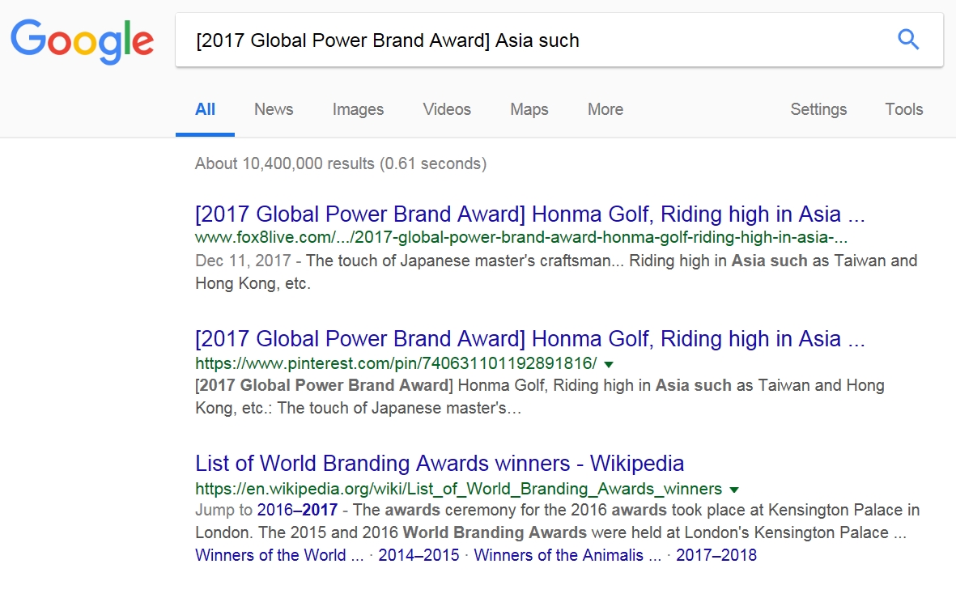956x598 pixels.
Task: Switch to the Images tab
Action: [x=358, y=109]
